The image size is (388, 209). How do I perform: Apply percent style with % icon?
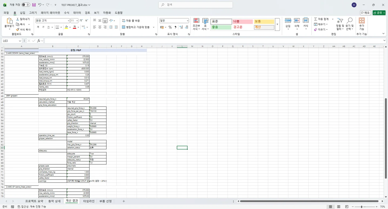pos(170,27)
